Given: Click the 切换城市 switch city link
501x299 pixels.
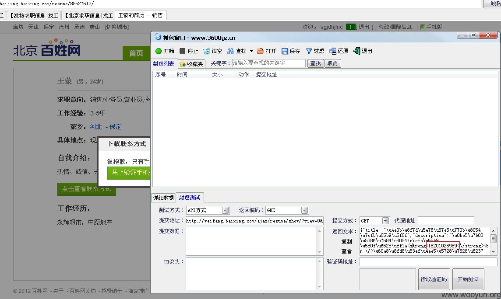Looking at the screenshot, I should point(117,27).
